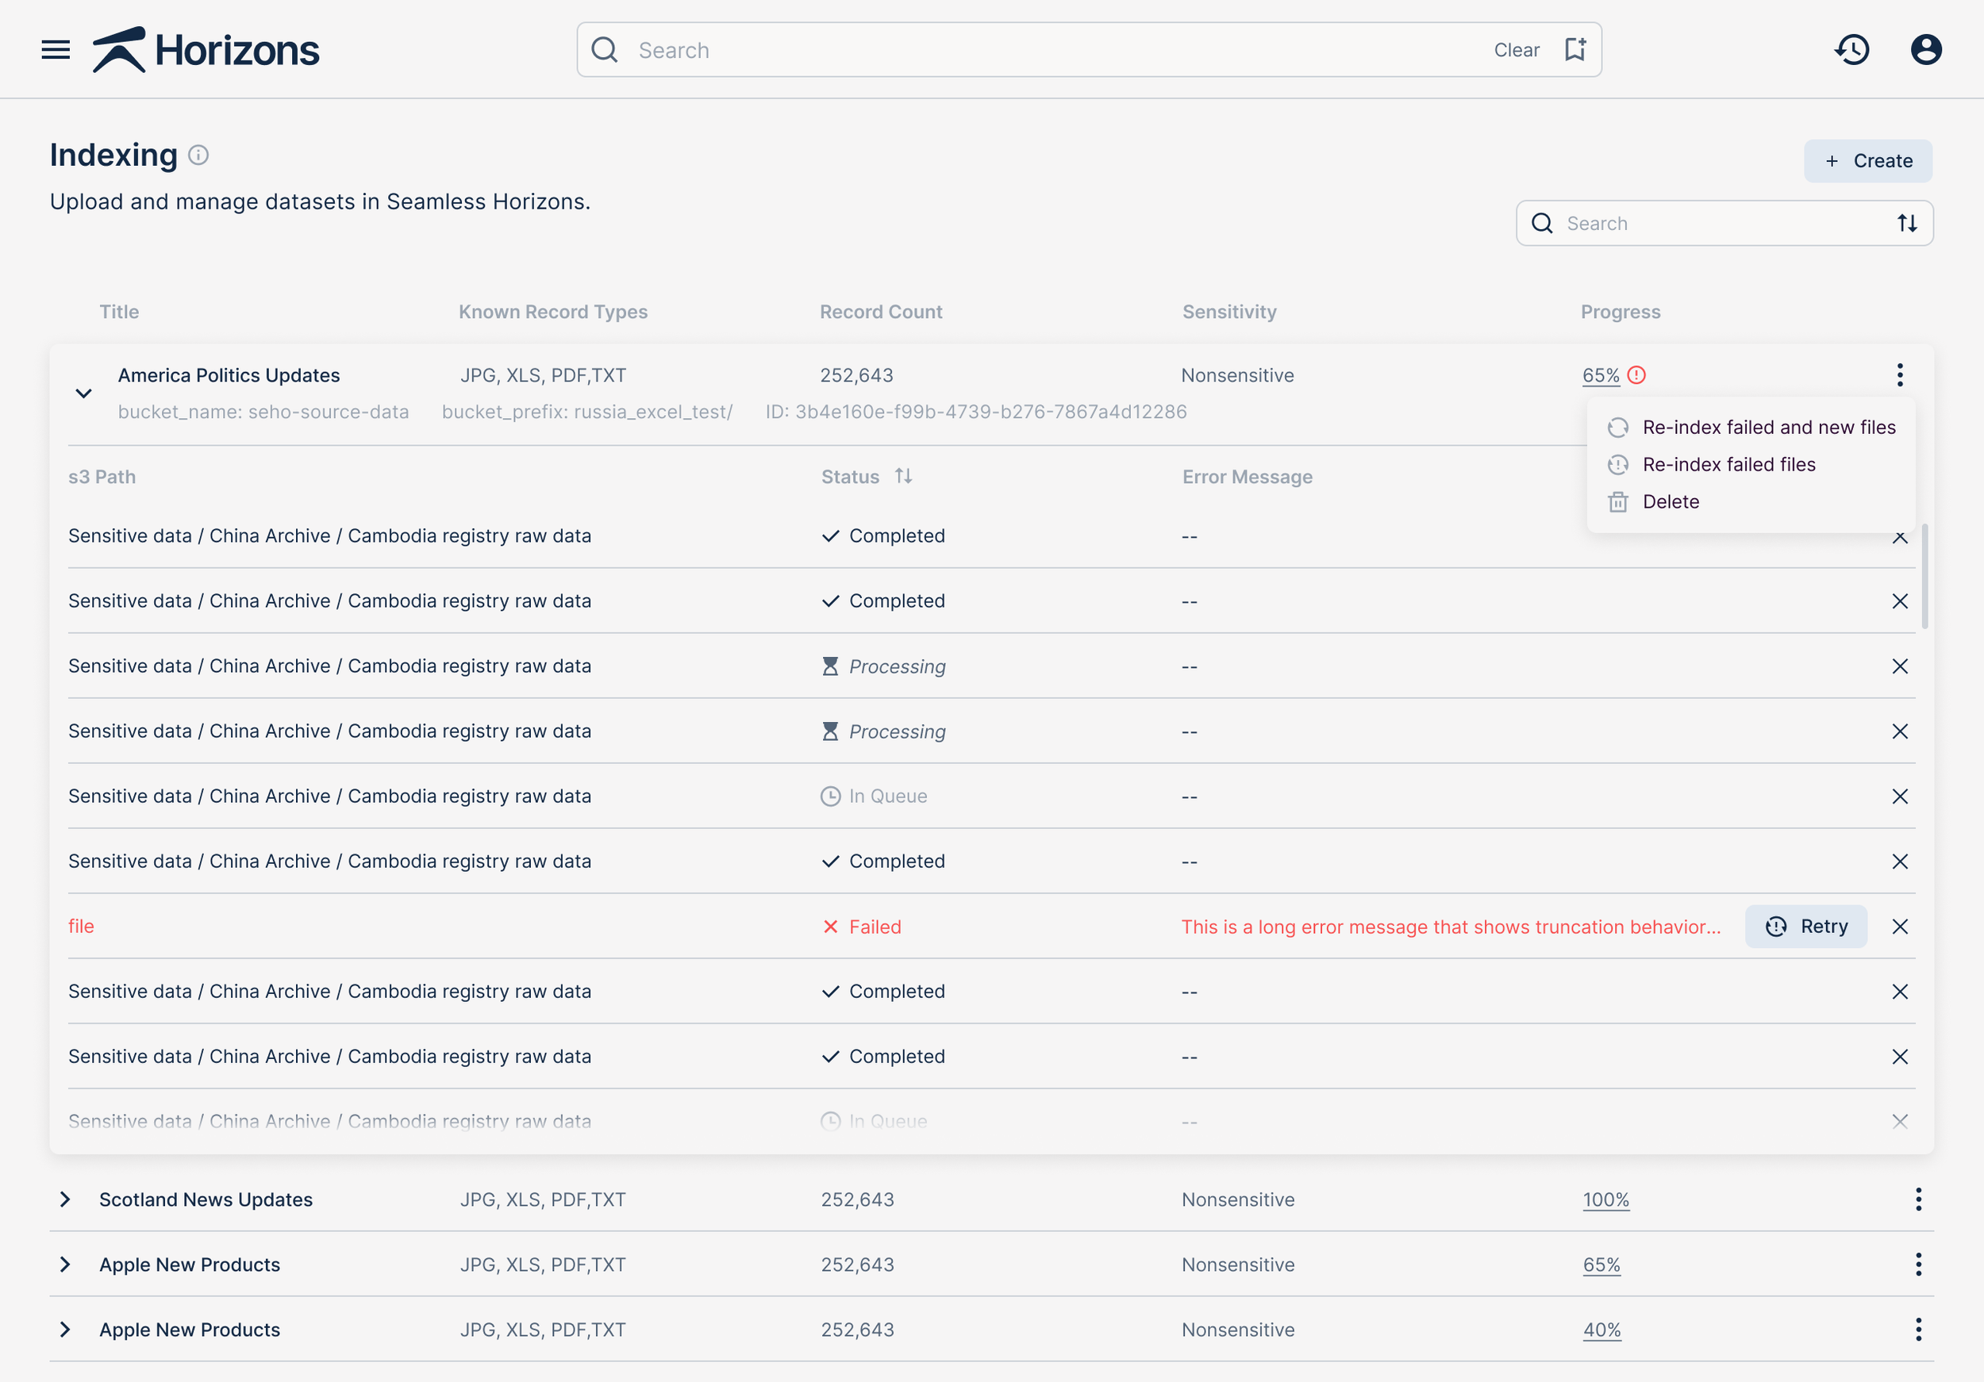Click the Create button
Screen dimensions: 1984x1382
(1867, 162)
